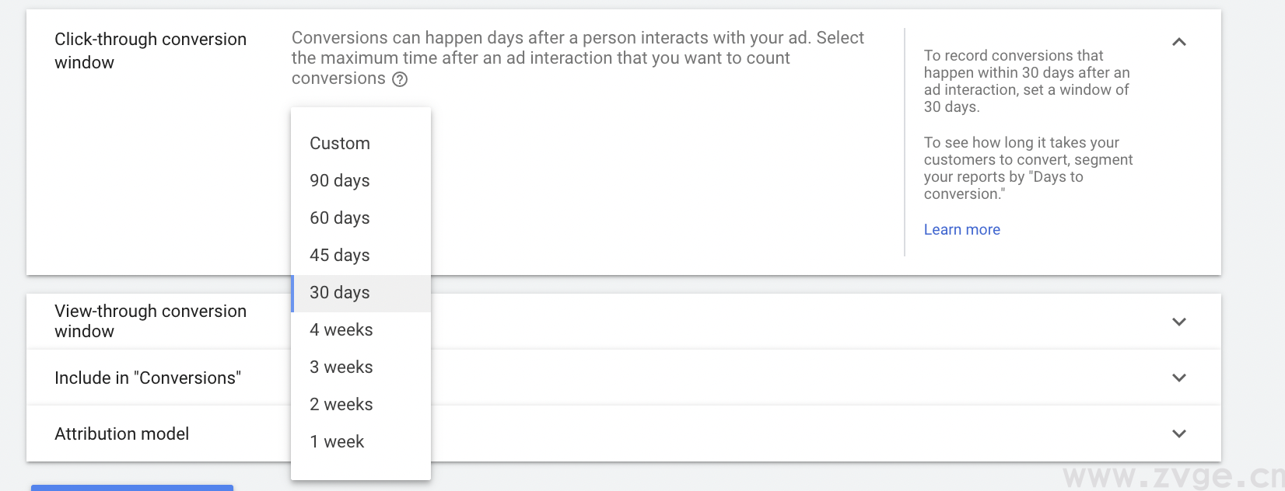
Task: Choose the highlighted 30 days option
Action: [340, 293]
